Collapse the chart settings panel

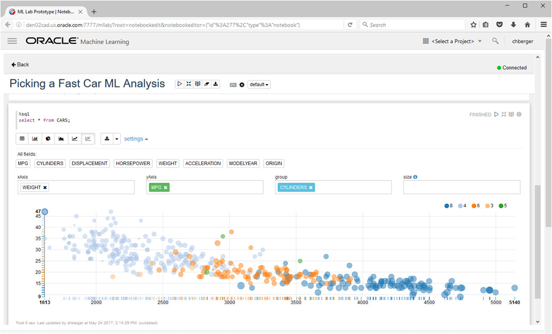click(x=136, y=139)
